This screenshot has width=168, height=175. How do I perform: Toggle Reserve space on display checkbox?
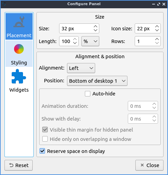click(x=42, y=151)
